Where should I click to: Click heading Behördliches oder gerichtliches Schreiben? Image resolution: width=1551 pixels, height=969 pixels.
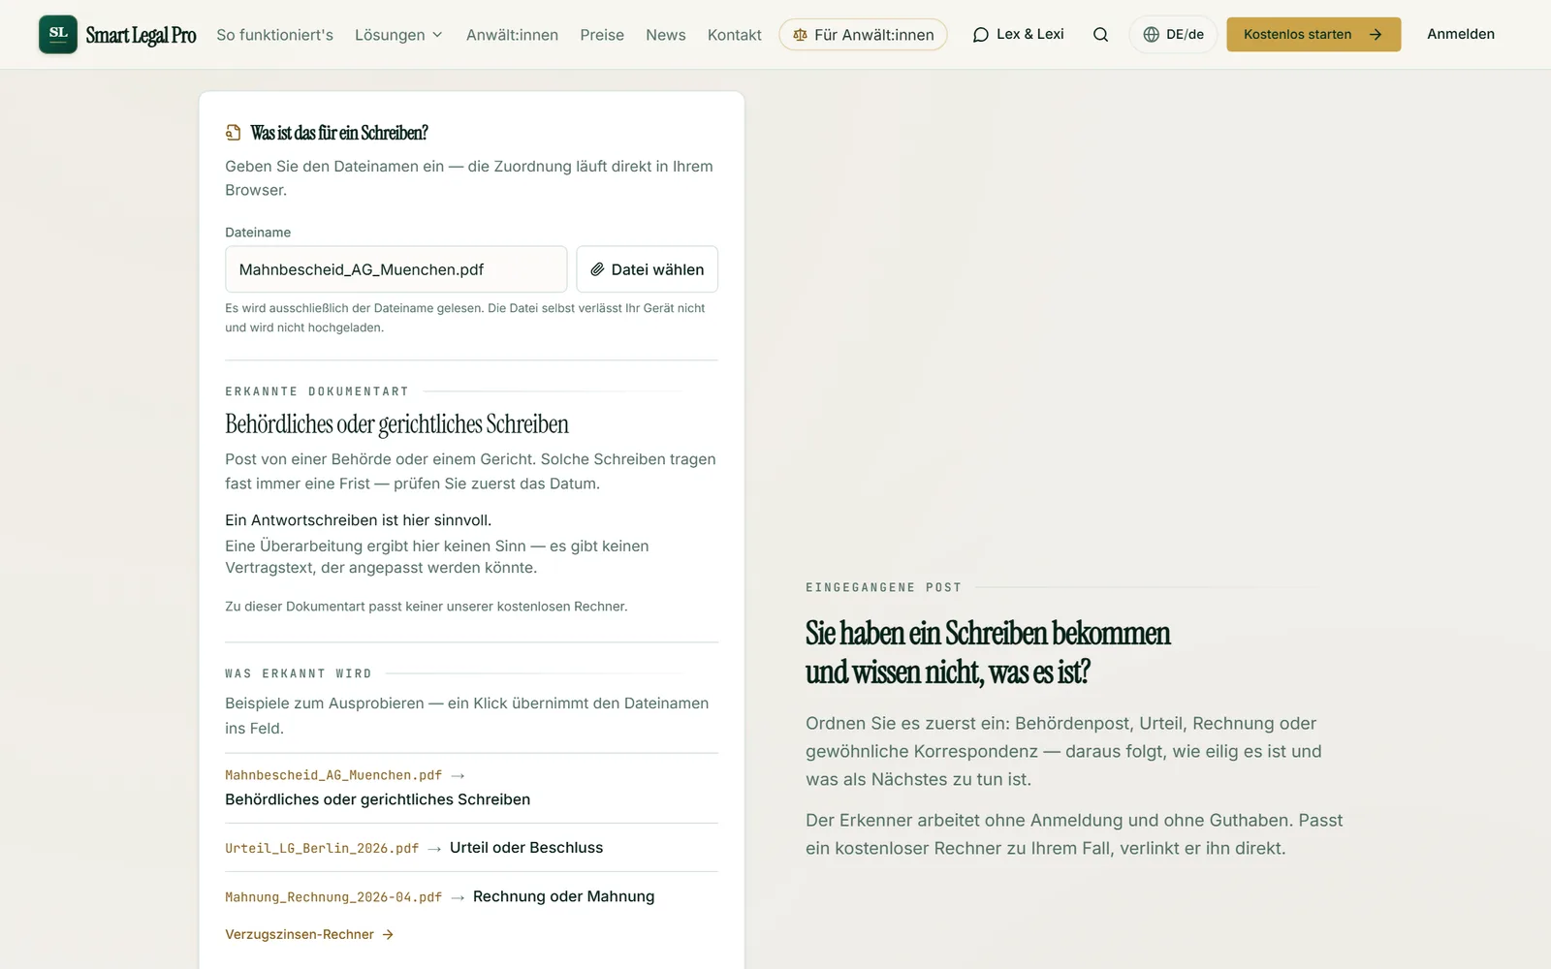tap(396, 424)
